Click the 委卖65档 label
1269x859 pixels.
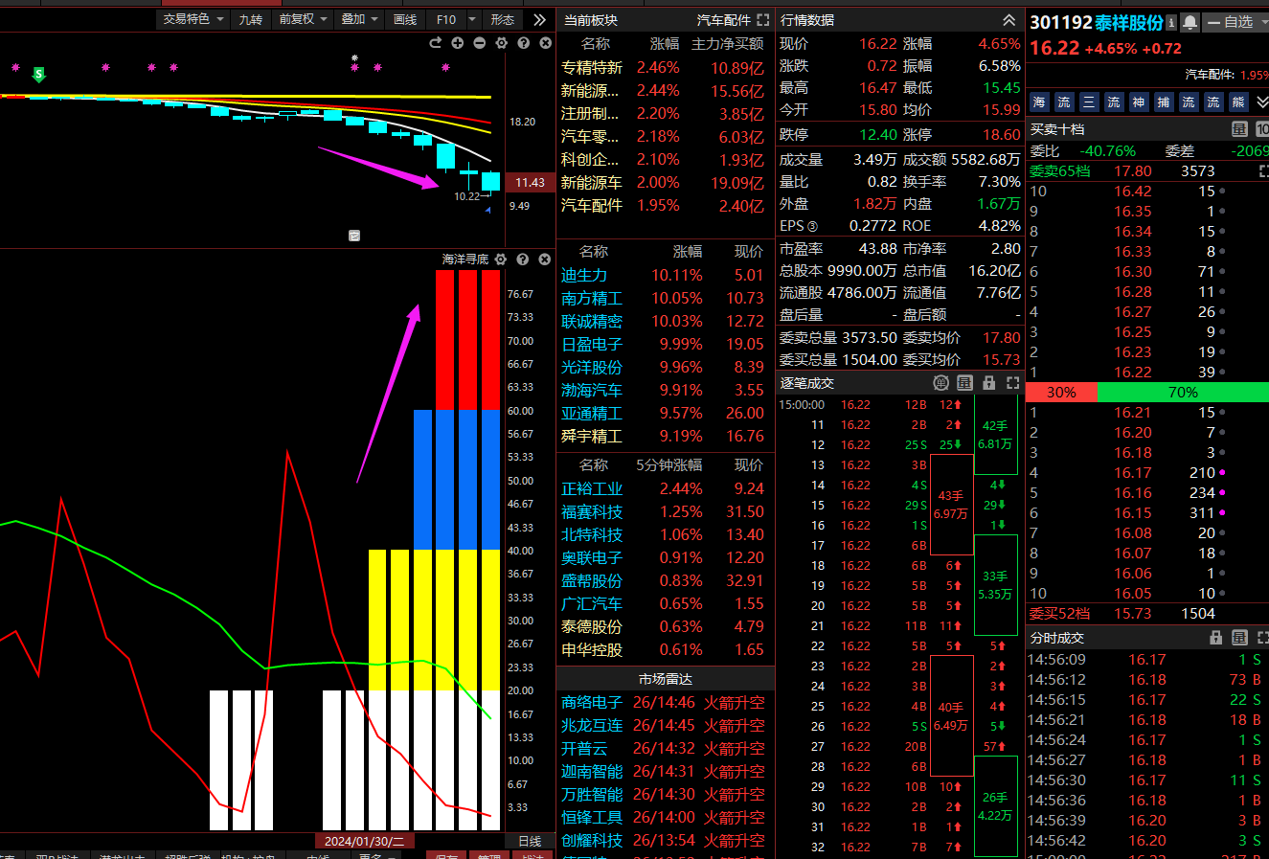click(1059, 171)
